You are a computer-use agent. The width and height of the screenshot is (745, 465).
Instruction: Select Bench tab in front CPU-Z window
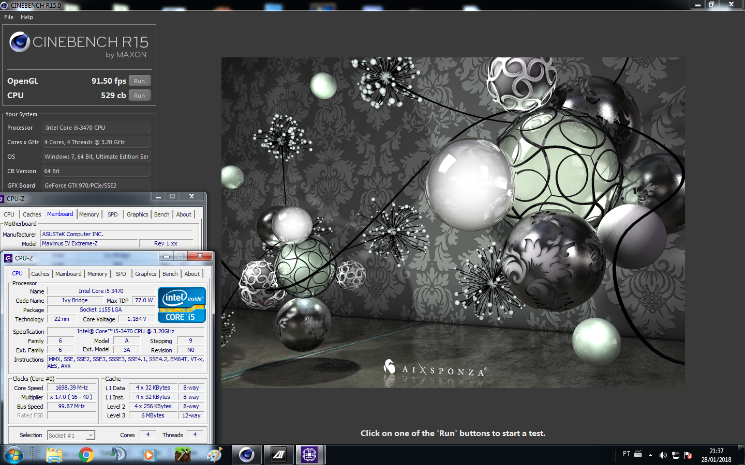pos(170,274)
